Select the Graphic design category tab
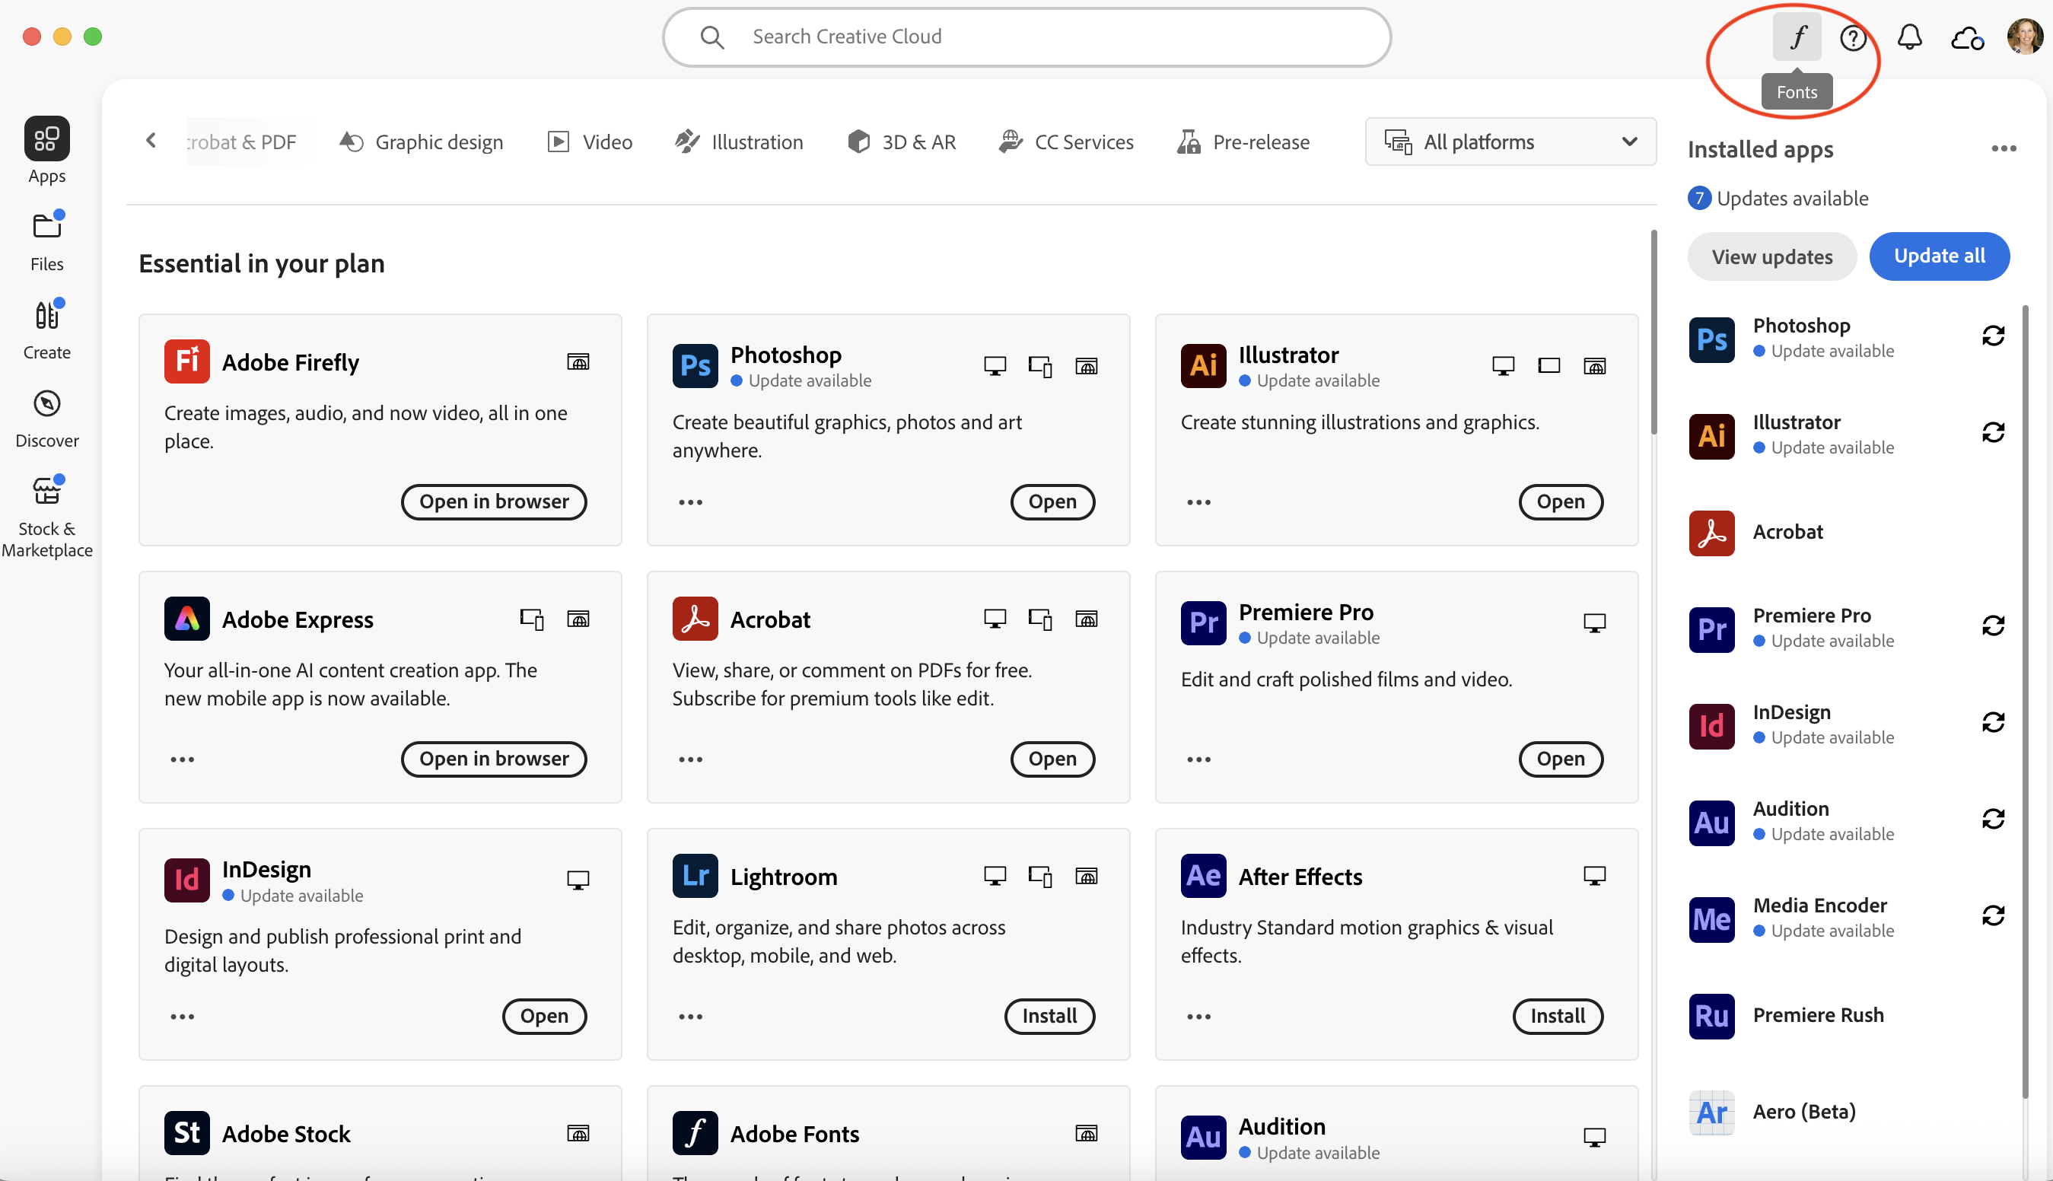Viewport: 2053px width, 1181px height. click(x=421, y=142)
